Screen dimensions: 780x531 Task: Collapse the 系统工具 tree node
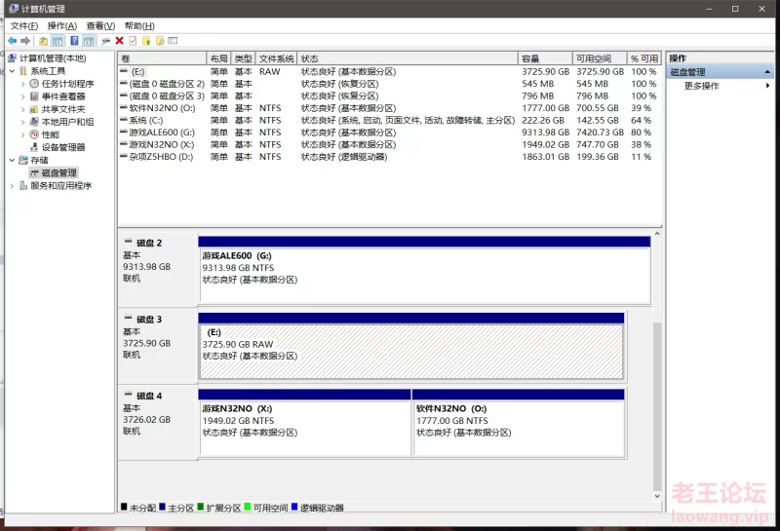coord(12,71)
